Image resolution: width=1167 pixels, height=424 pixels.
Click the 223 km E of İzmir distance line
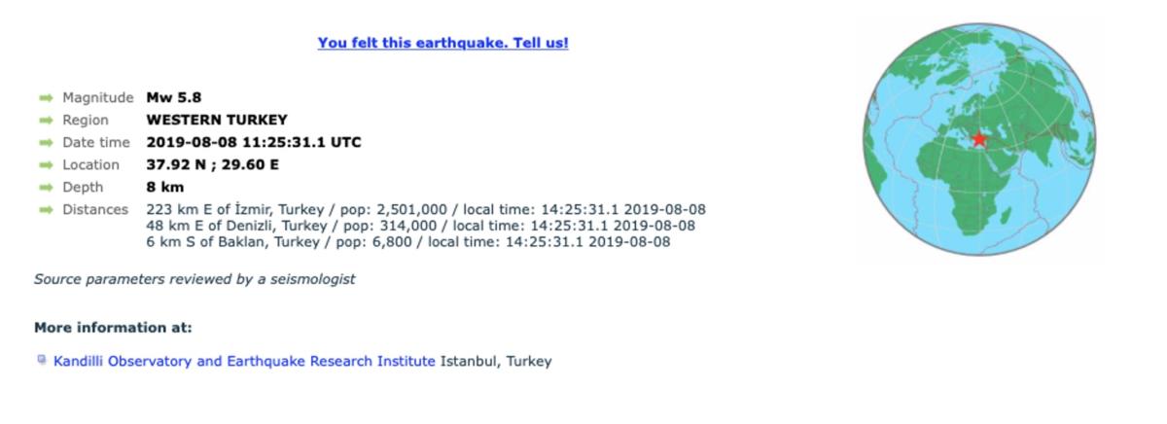[x=426, y=209]
